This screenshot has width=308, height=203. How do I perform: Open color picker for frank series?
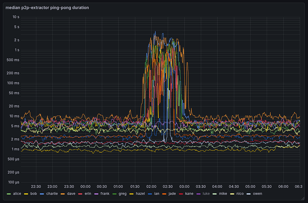tap(96, 194)
